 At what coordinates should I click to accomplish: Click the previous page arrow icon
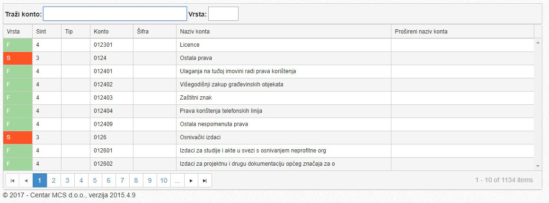[x=26, y=181]
